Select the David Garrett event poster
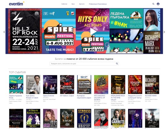 [118, 118]
